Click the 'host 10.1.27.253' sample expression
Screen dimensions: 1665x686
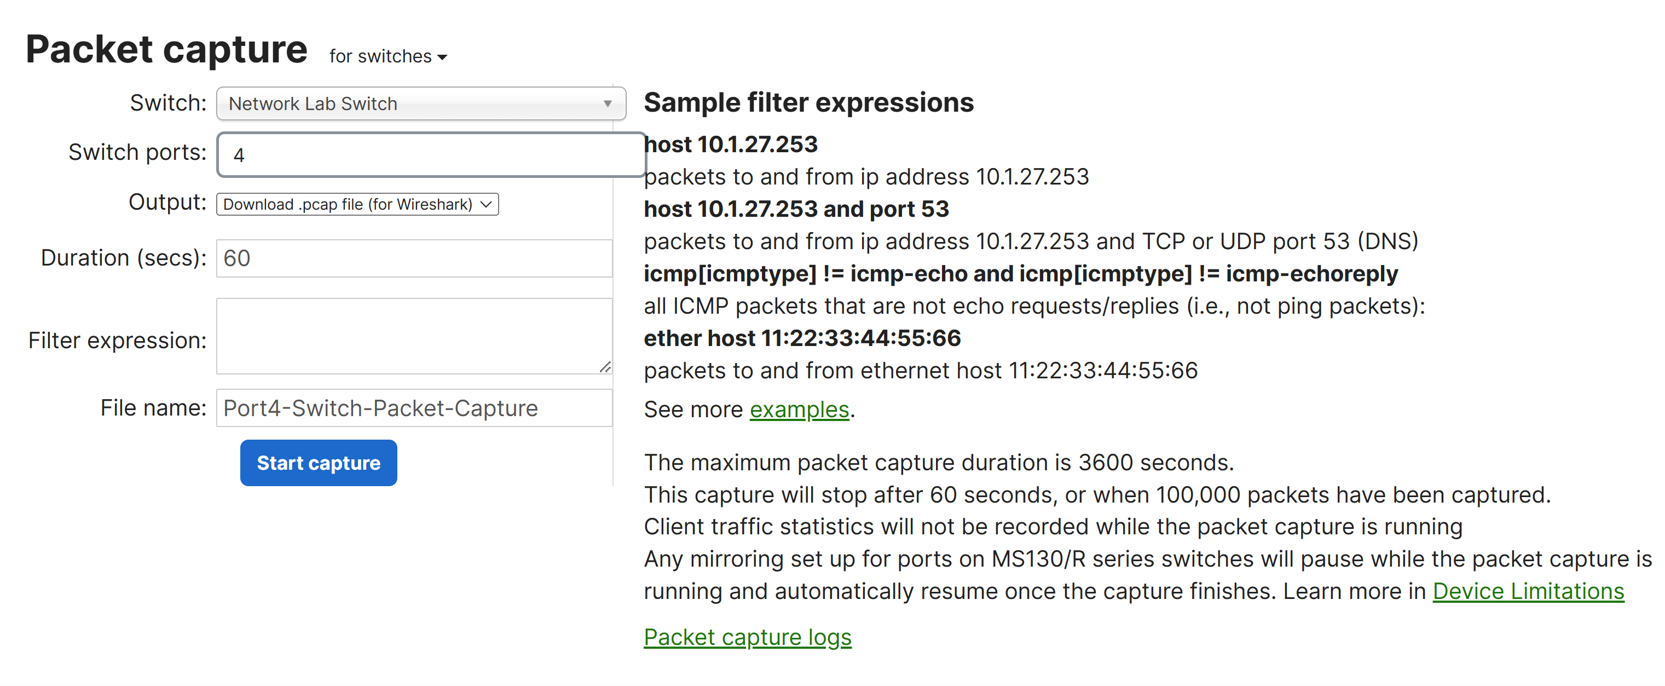click(730, 144)
